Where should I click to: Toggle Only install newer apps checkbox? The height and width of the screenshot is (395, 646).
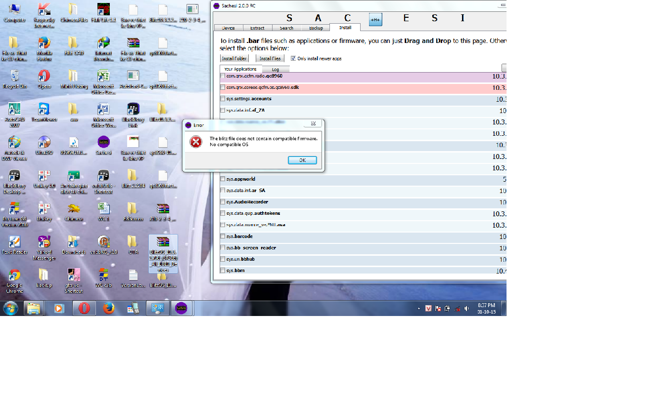point(293,58)
